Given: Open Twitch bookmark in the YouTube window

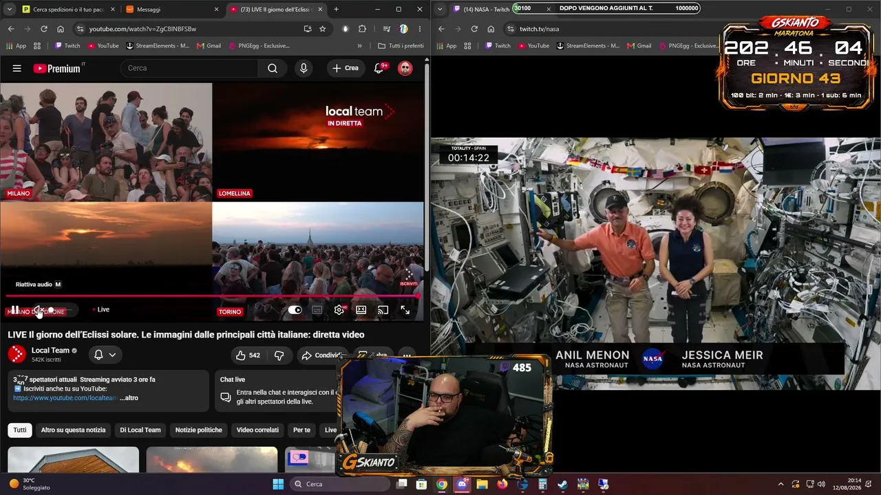Looking at the screenshot, I should pyautogui.click(x=67, y=46).
